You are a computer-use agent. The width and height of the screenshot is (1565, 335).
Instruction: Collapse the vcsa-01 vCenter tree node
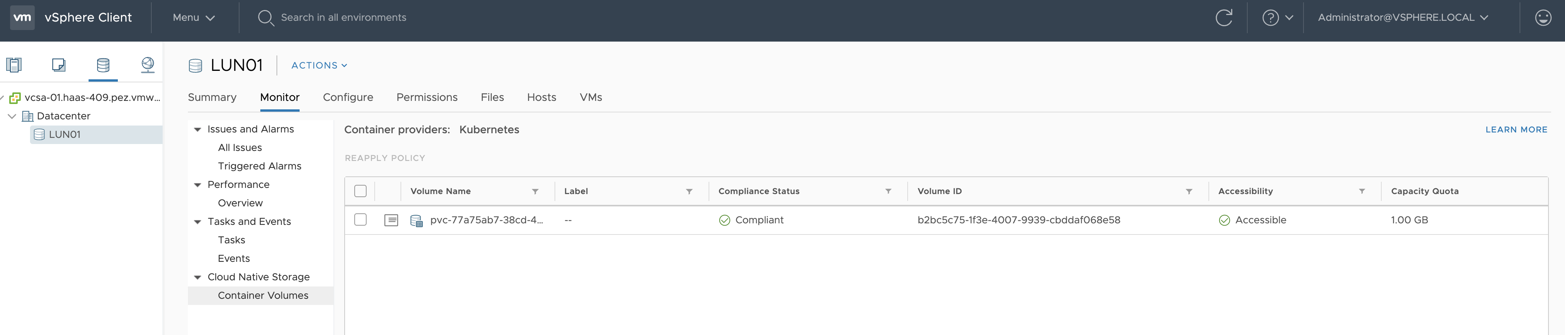(x=2, y=98)
